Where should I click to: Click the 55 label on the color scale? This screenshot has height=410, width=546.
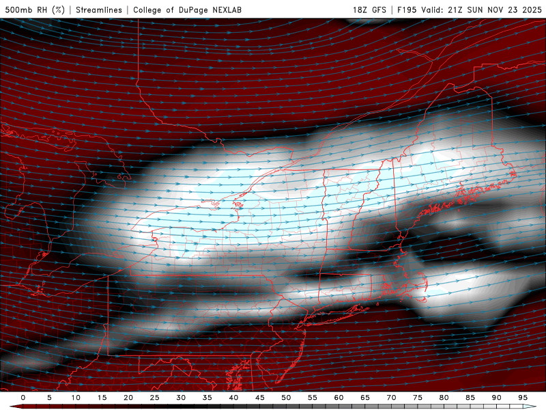(313, 398)
